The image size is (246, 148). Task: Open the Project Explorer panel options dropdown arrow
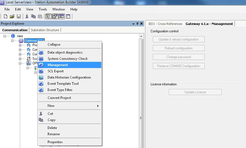(133, 24)
